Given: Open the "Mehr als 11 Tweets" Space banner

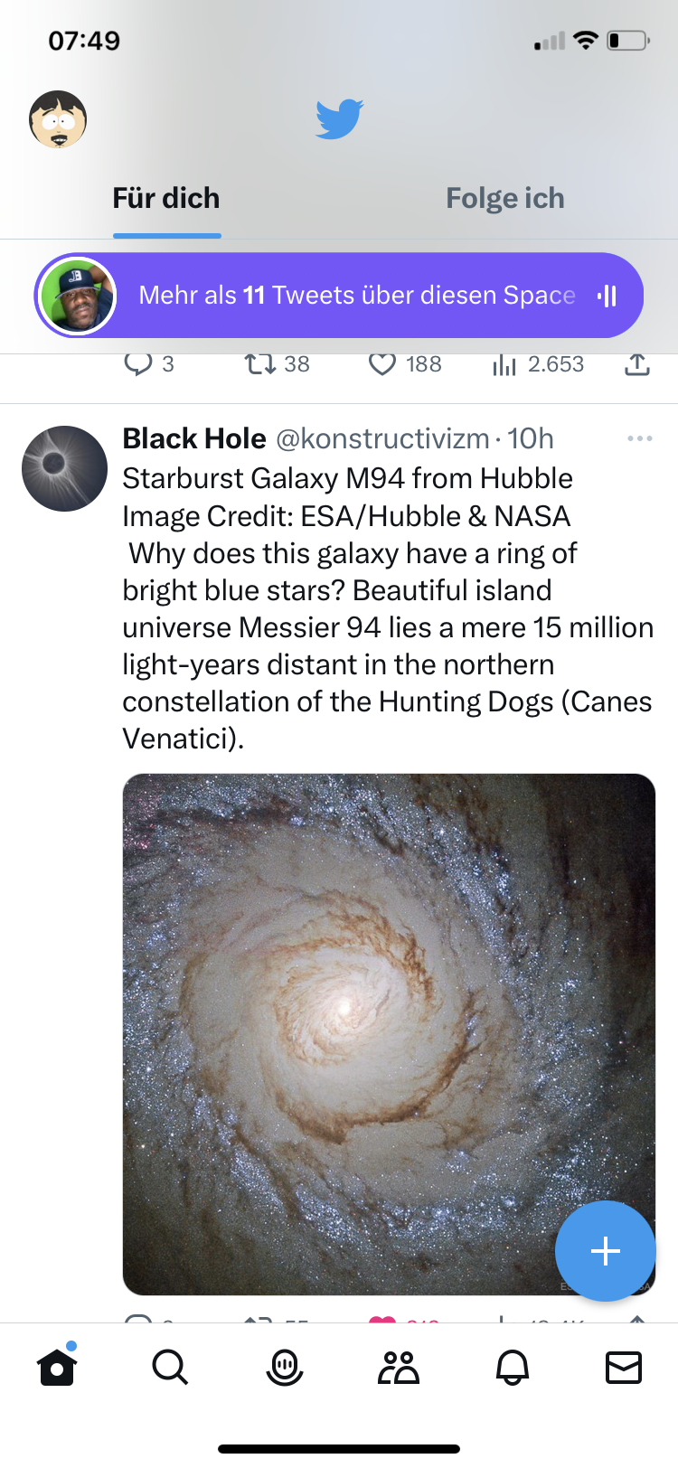Looking at the screenshot, I should click(x=339, y=296).
